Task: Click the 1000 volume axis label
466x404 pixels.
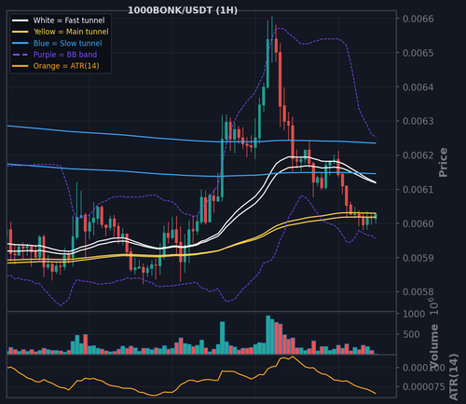Action: 414,314
